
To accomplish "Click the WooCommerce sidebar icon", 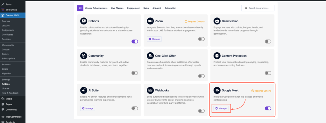I will (3, 117).
